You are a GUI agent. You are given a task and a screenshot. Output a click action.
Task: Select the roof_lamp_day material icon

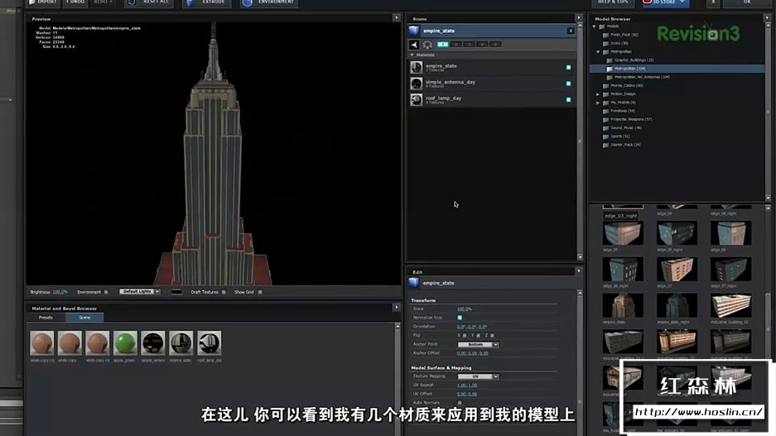tap(417, 100)
